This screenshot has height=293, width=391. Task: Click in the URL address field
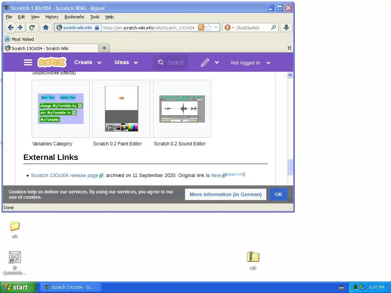pyautogui.click(x=149, y=27)
